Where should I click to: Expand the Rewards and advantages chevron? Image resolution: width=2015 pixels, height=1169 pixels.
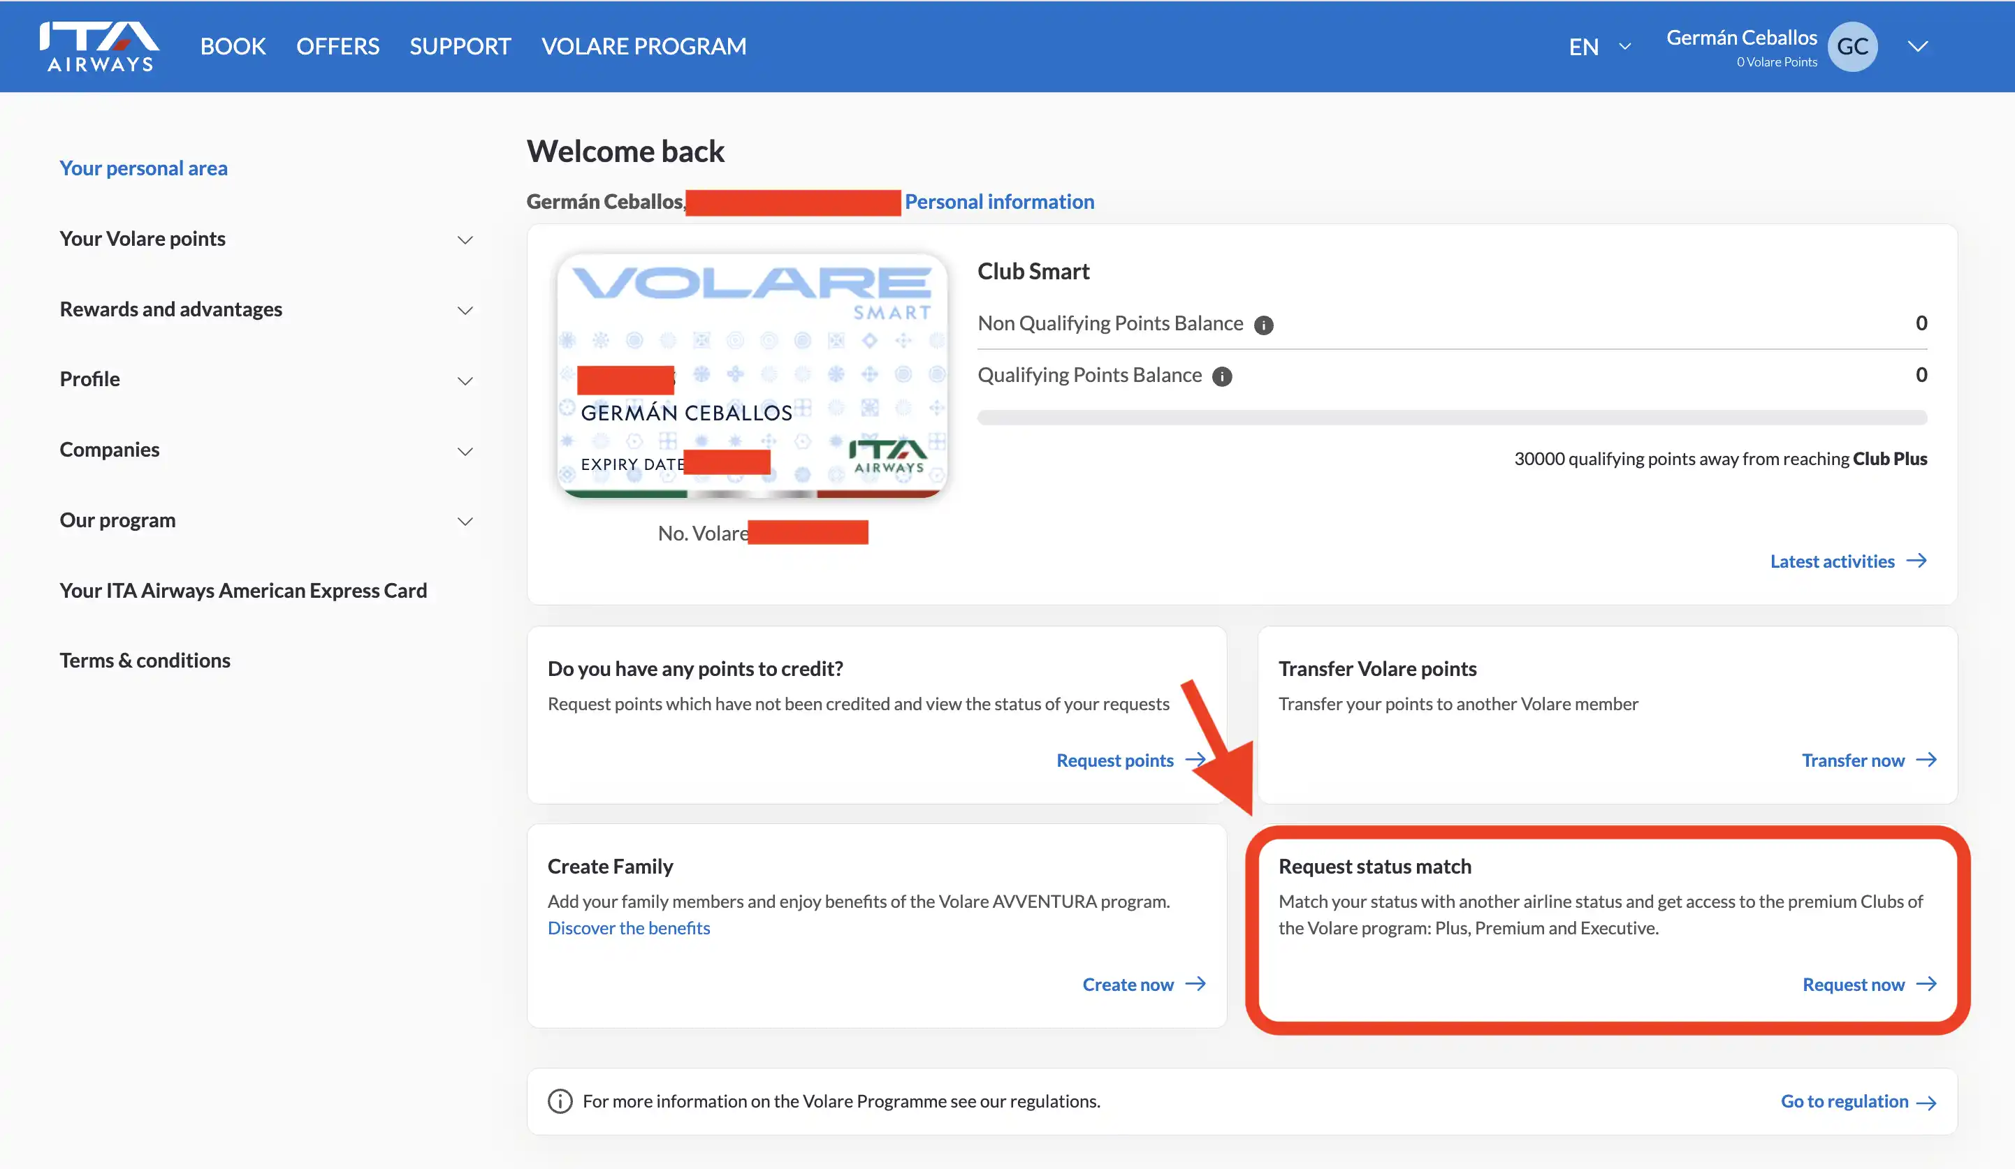[x=465, y=310]
